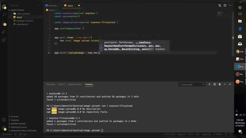Viewport: 246px width, 138px height.
Task: Change CRLF line ending in status bar
Action: (197, 134)
